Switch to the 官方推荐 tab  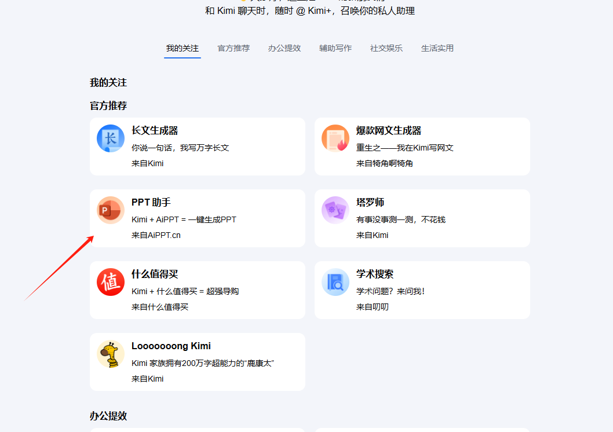233,49
